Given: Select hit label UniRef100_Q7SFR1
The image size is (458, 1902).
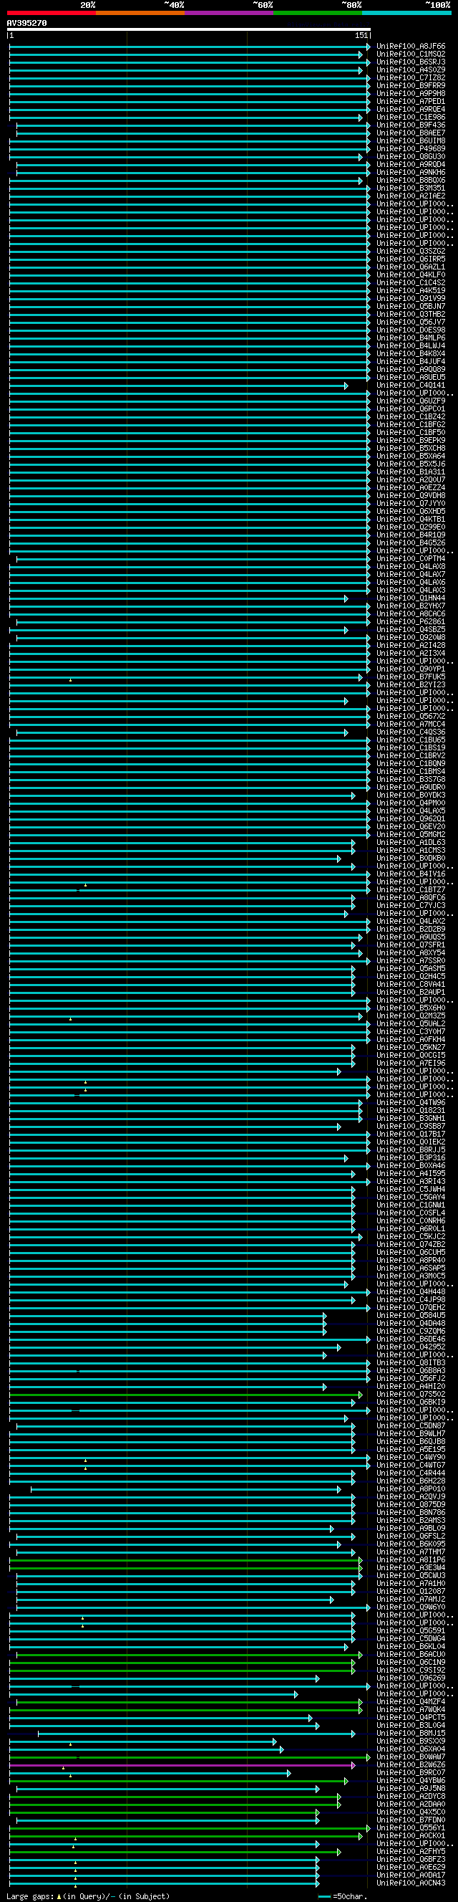Looking at the screenshot, I should coord(411,945).
